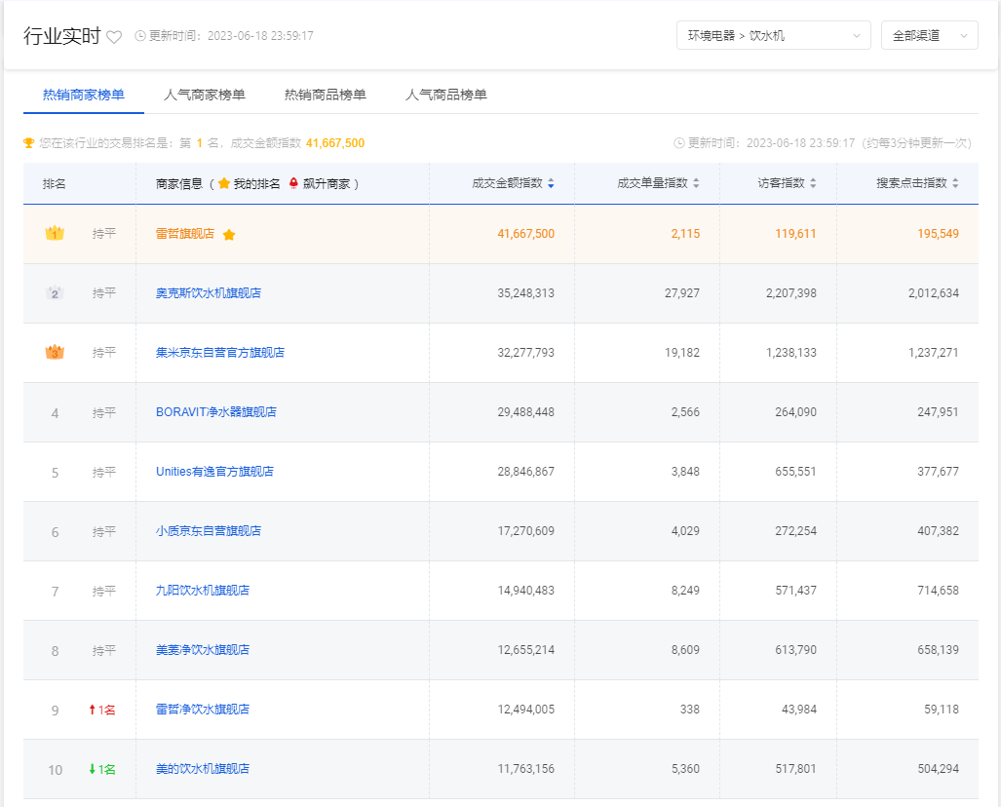Click the clock icon above the table
1001x807 pixels.
[679, 143]
